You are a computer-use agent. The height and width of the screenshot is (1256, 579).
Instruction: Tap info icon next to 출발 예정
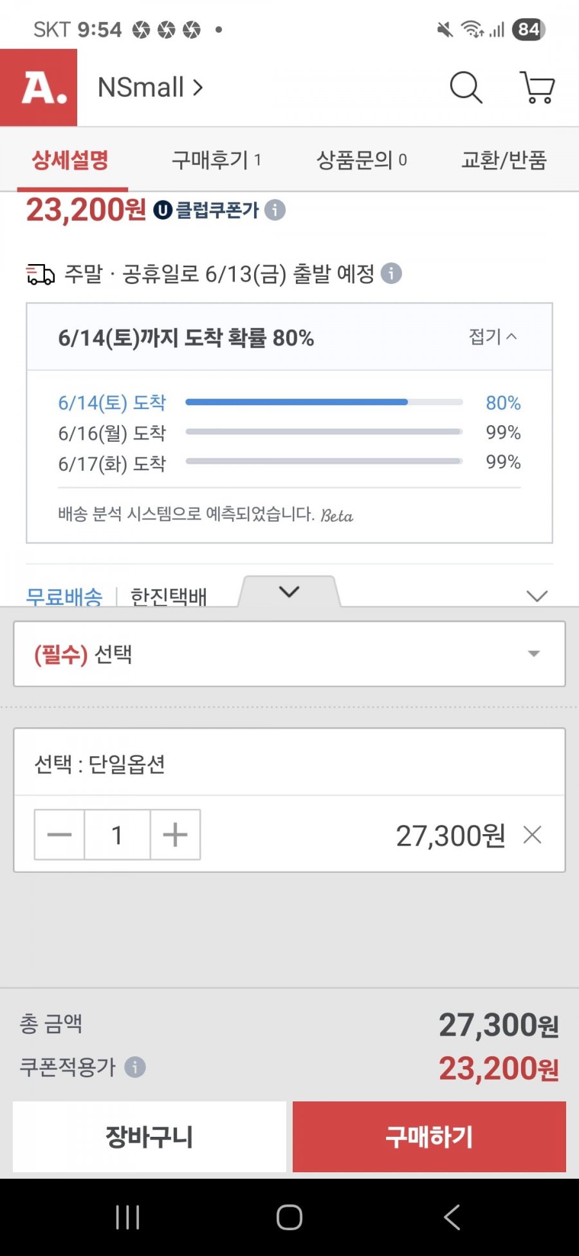[x=391, y=274]
